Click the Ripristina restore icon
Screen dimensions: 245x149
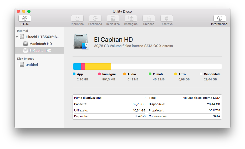77,18
